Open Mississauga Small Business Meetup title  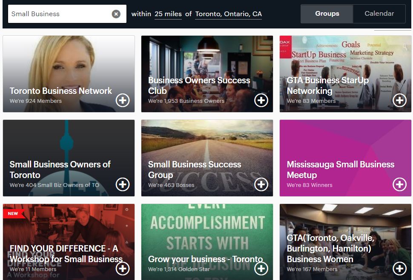tap(341, 170)
